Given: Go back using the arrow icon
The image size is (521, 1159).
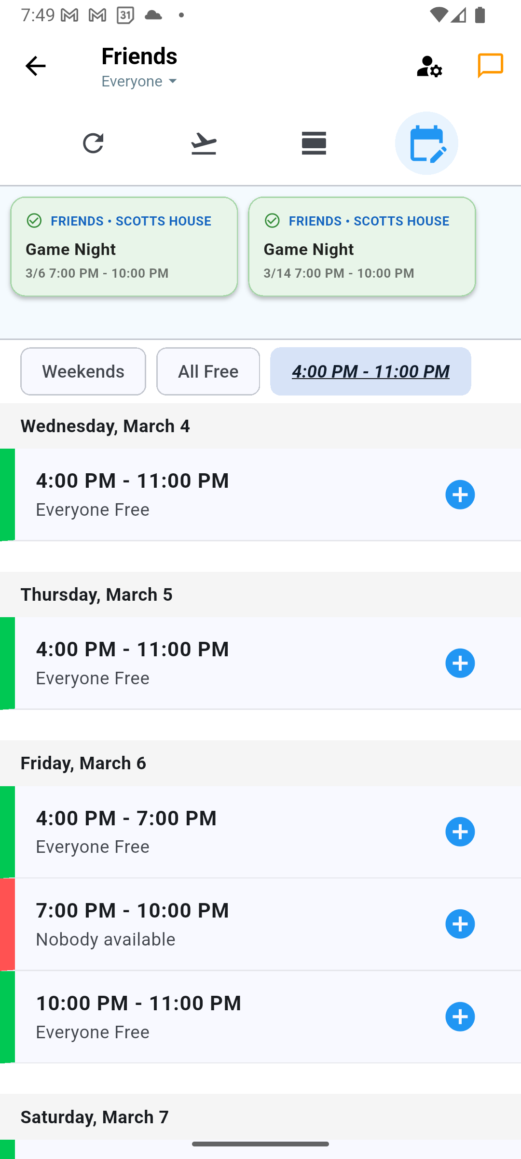Looking at the screenshot, I should click(35, 66).
